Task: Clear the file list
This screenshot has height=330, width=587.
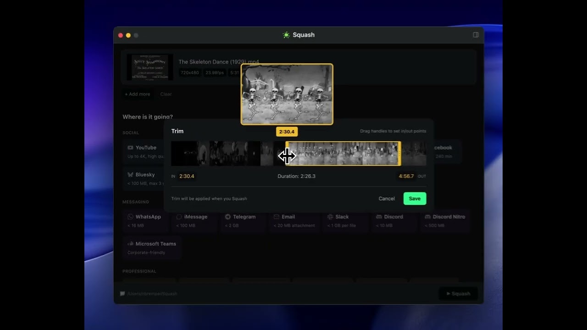Action: click(166, 94)
